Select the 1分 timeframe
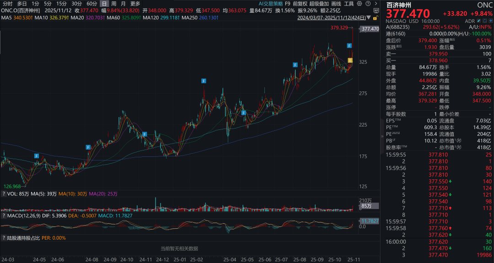Screen dimensions: 494x263 35,4
